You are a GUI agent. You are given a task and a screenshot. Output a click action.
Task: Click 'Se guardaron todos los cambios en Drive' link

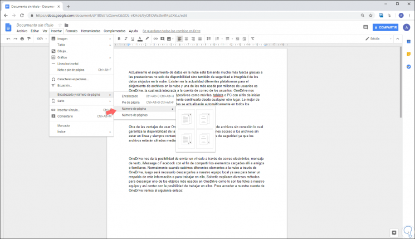[x=172, y=31]
